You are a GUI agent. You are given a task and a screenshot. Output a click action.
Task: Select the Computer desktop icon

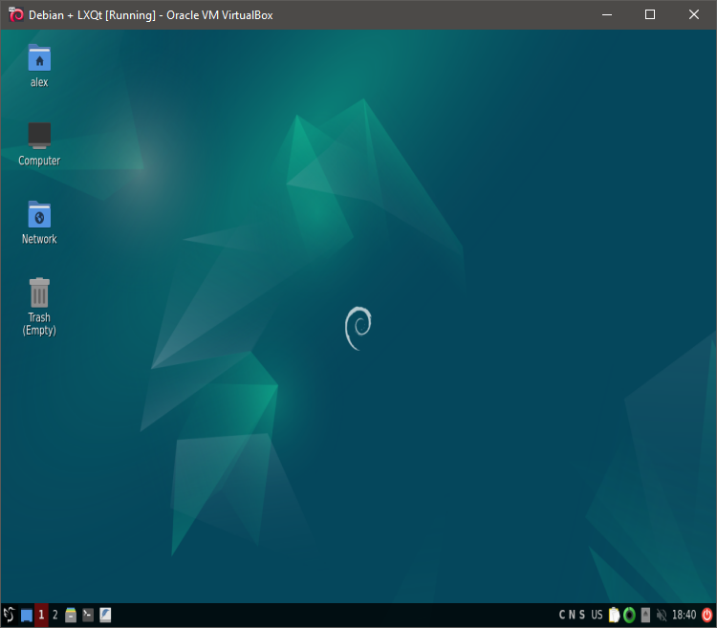coord(39,136)
